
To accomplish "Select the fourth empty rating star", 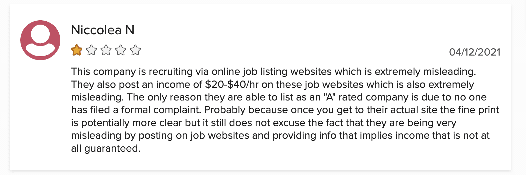I will tap(121, 50).
